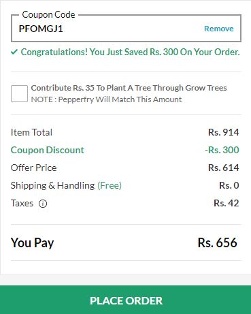Click the Congratulations savings message

[x=130, y=52]
